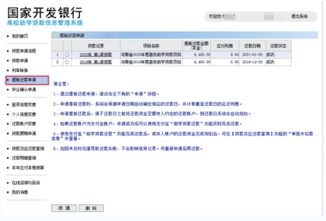Screen dimensions: 326x221
Task: Go to 还款账户变更
Action: [x=24, y=124]
